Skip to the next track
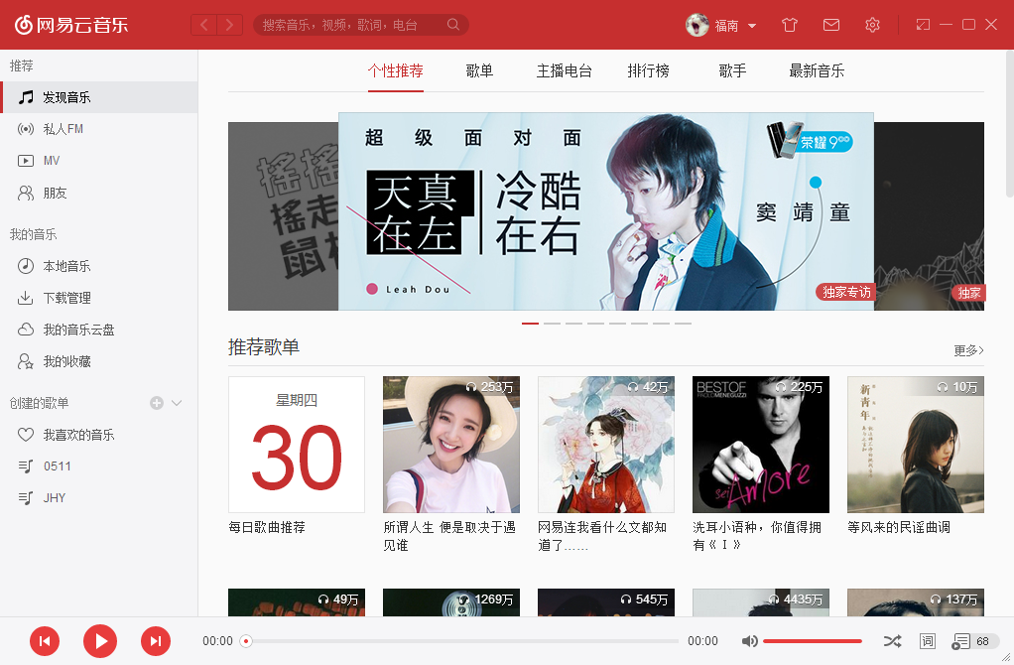The image size is (1014, 665). (x=156, y=641)
